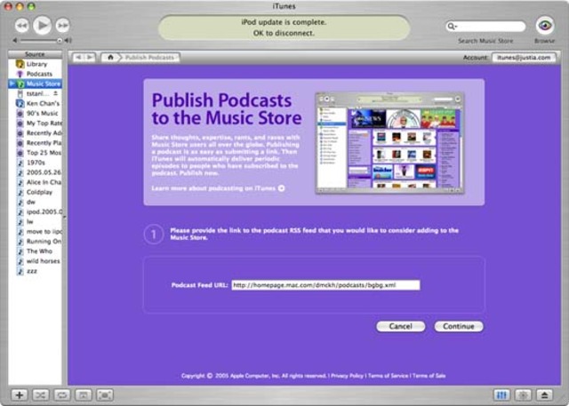Click the Continue button
The width and height of the screenshot is (569, 406).
pyautogui.click(x=459, y=326)
